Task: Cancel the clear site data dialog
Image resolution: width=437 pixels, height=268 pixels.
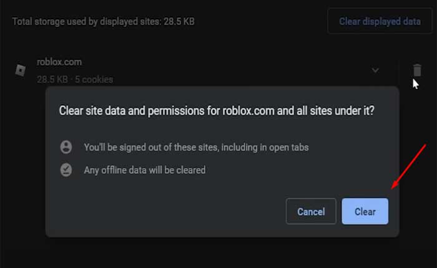Action: coord(311,211)
